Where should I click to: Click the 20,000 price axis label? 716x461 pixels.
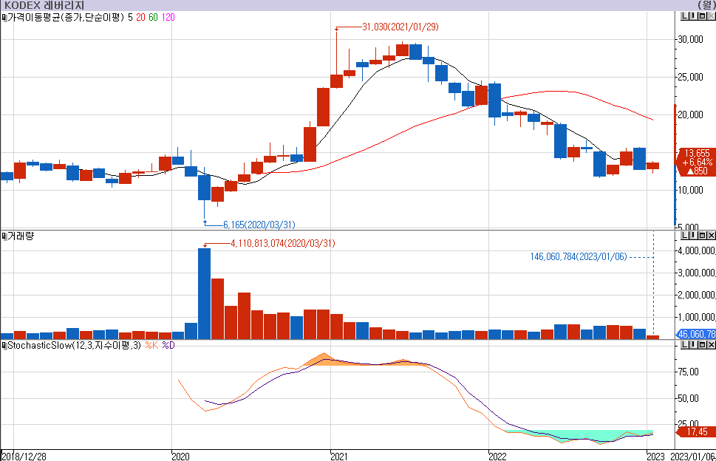tap(690, 115)
